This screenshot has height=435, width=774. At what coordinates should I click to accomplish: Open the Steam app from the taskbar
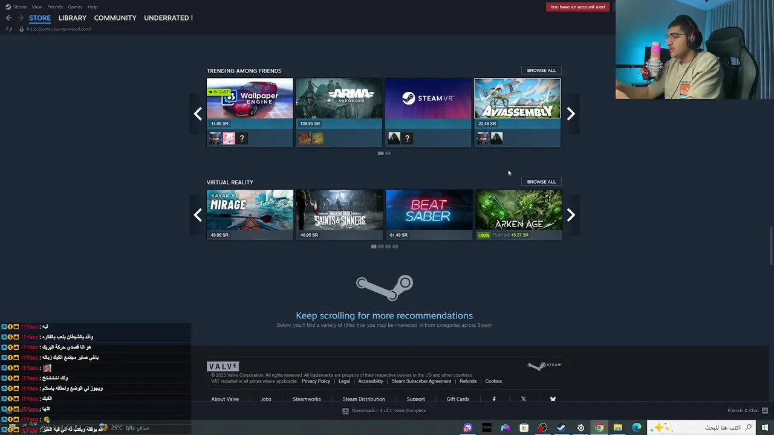561,428
